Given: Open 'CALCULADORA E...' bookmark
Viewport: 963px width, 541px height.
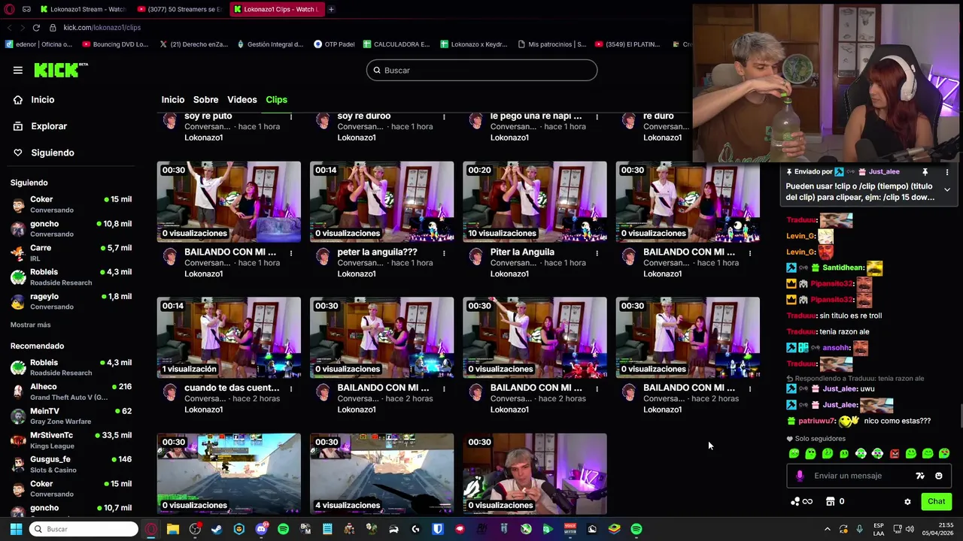Looking at the screenshot, I should pos(396,44).
